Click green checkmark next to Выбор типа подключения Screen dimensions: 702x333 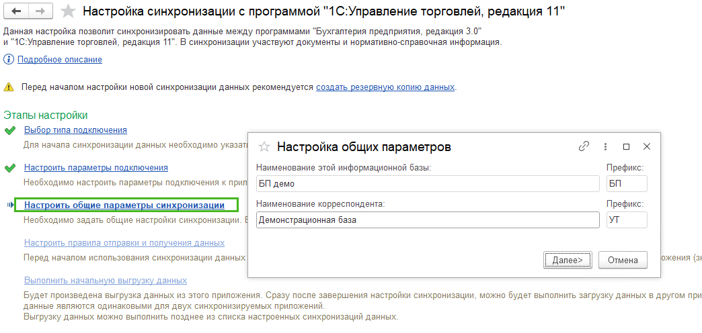click(9, 130)
